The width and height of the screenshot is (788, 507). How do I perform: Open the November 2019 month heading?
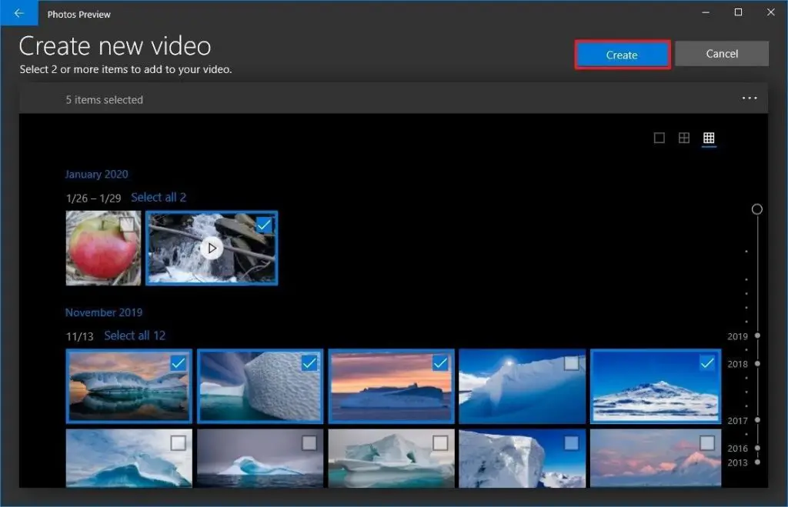point(104,312)
